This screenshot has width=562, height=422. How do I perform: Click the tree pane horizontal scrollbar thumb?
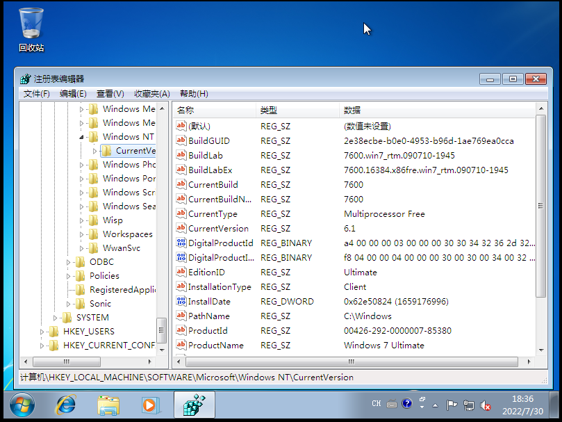click(x=67, y=362)
